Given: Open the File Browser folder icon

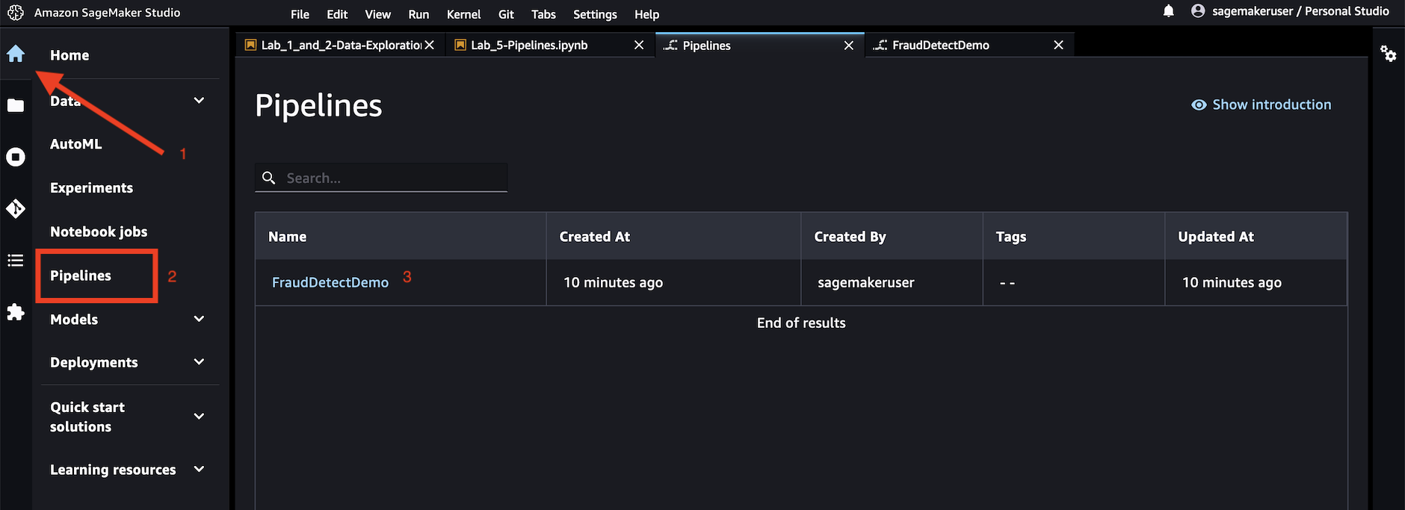Looking at the screenshot, I should click(16, 105).
